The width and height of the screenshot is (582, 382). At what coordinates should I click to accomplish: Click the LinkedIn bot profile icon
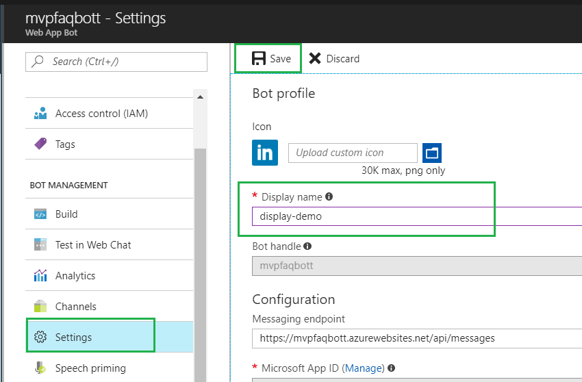[x=265, y=153]
